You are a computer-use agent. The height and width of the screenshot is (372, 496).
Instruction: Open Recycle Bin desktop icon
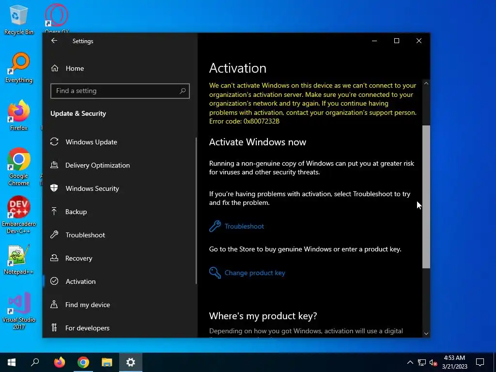[x=19, y=19]
